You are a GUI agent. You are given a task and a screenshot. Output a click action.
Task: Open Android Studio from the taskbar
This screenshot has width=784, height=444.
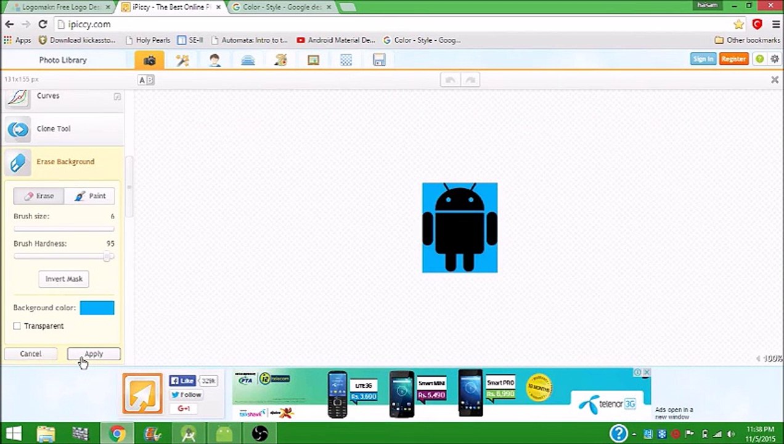(x=189, y=434)
